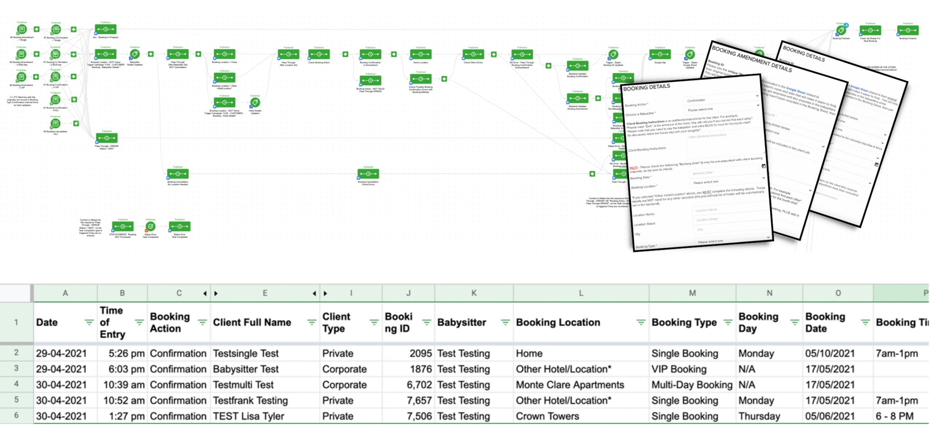Select the Hotel Details Updated tag icon

click(255, 103)
